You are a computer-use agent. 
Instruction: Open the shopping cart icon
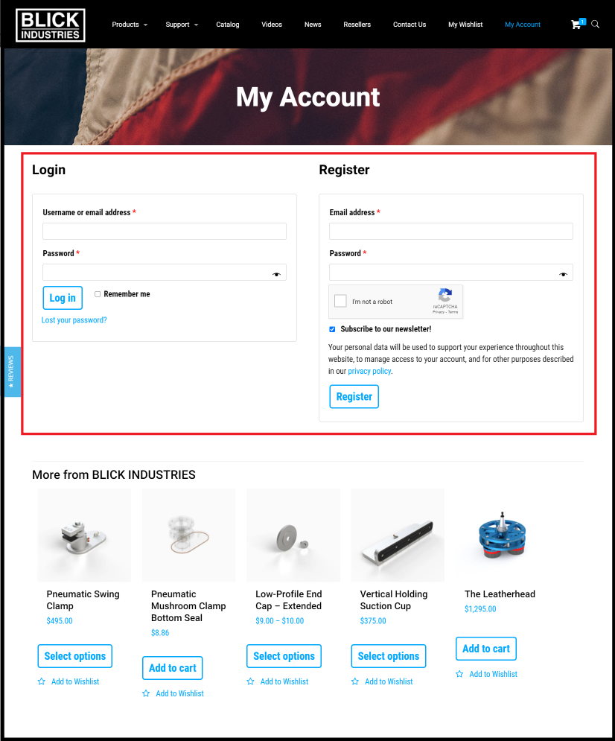point(576,25)
